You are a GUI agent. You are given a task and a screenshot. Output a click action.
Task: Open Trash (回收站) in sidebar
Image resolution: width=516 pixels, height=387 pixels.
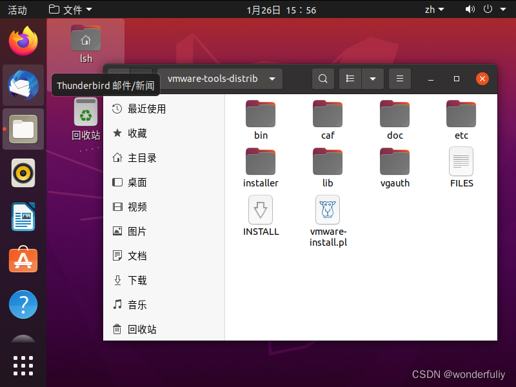tap(164, 330)
